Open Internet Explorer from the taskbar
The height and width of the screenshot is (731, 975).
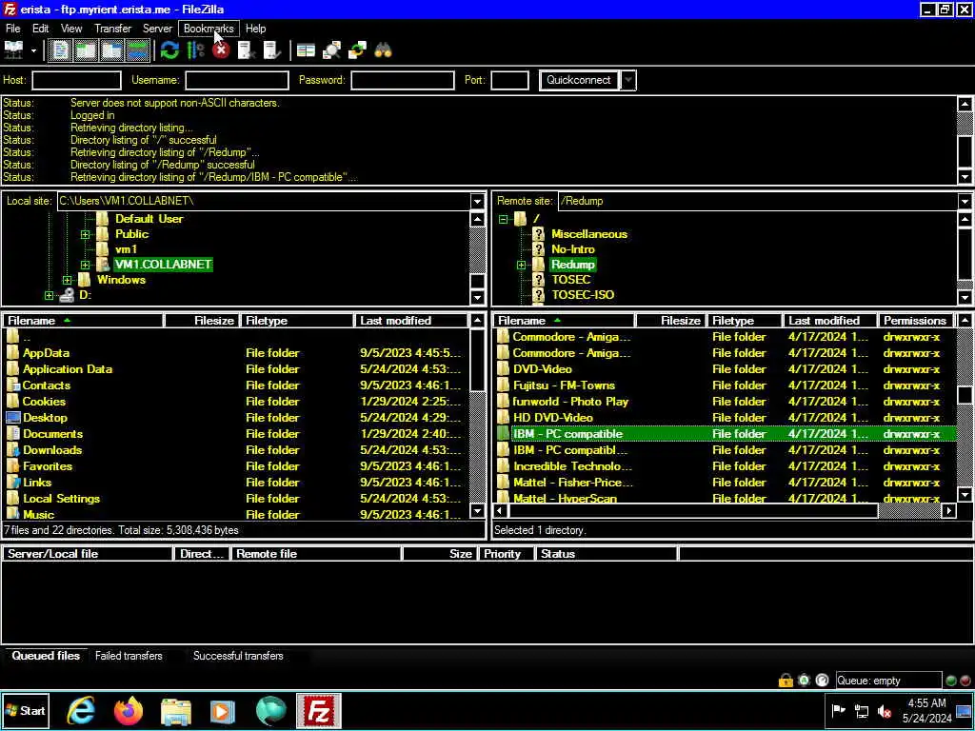pos(80,710)
